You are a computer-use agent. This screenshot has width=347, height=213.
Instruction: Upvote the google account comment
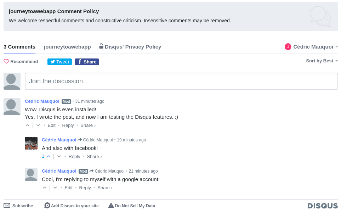point(45,188)
